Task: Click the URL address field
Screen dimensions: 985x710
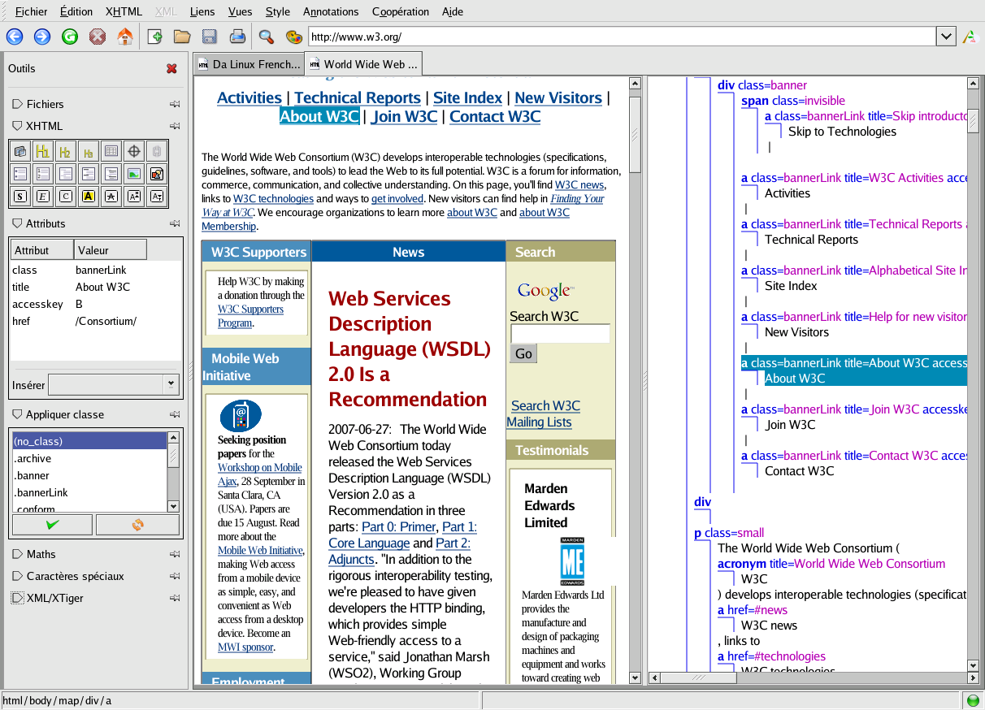Action: [x=623, y=37]
